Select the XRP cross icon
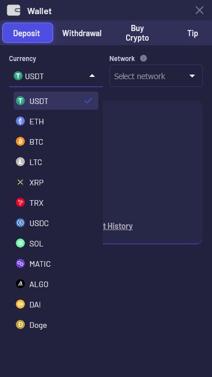This screenshot has height=377, width=212. point(20,182)
